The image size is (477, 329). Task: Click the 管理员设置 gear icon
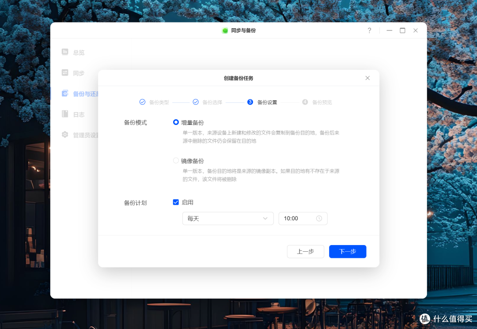(65, 134)
